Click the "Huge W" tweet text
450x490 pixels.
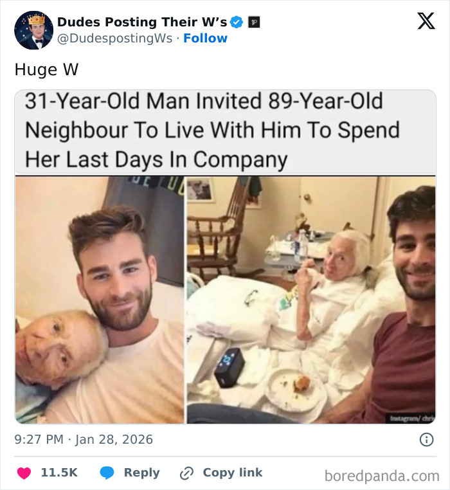46,69
